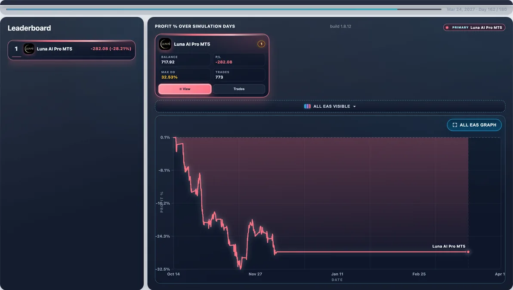Screen dimensions: 513x290
Task: Click the expand icon in All EAs Graph button
Action: 455,125
